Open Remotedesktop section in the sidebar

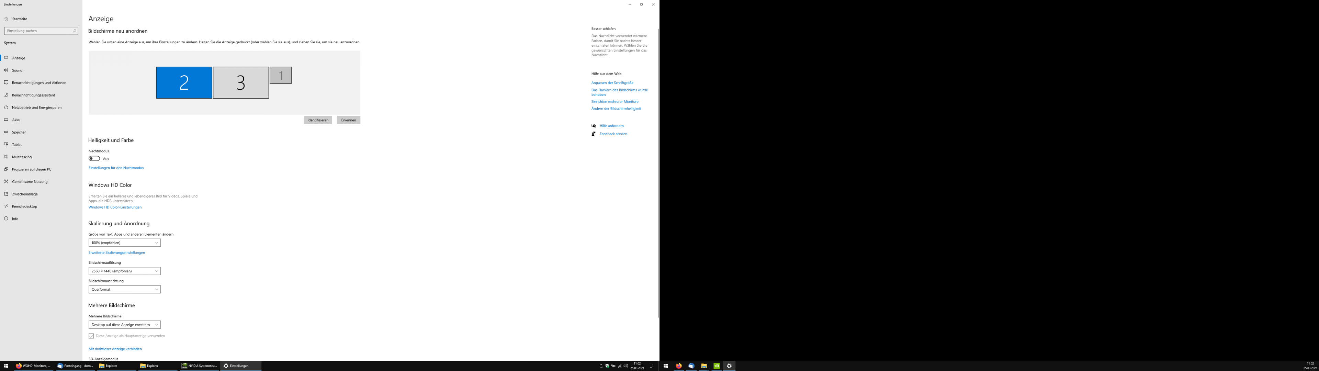pos(25,206)
